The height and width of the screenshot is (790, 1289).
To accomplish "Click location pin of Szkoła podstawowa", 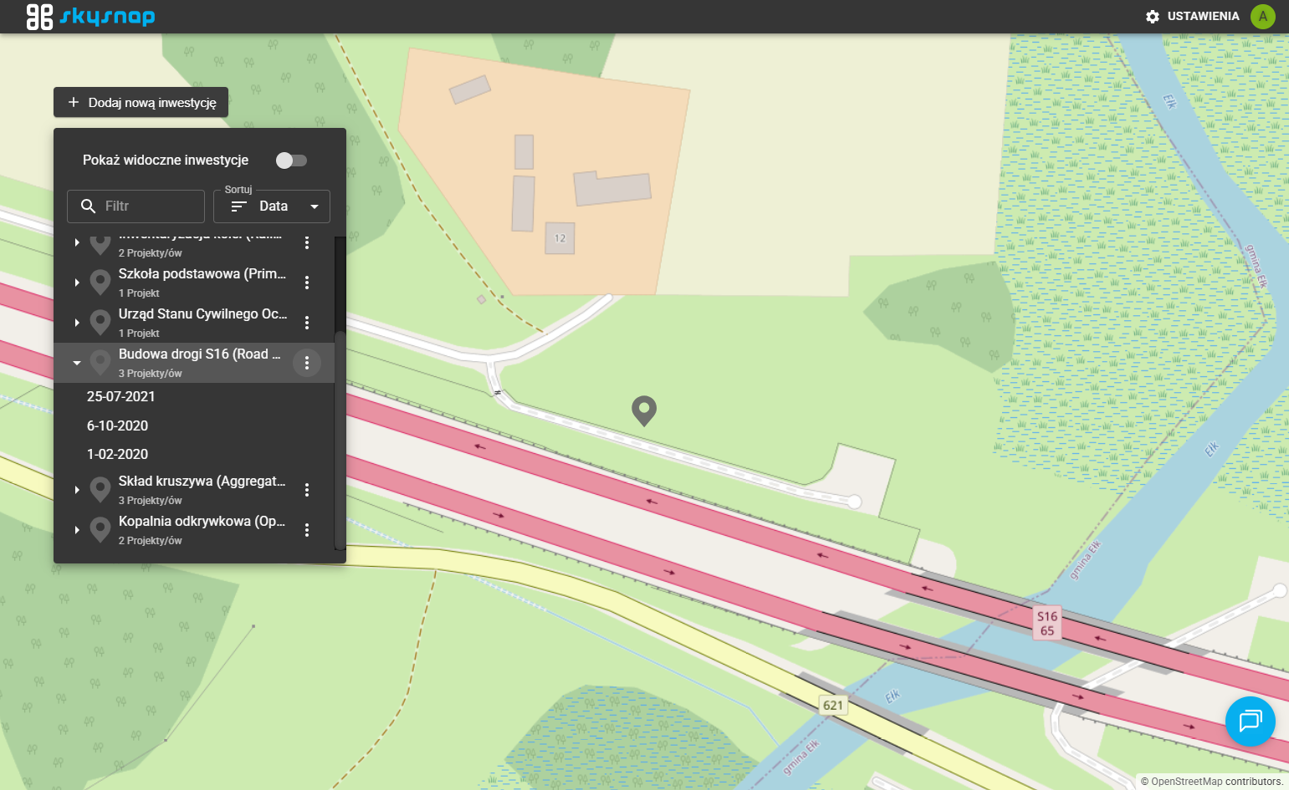I will (100, 282).
